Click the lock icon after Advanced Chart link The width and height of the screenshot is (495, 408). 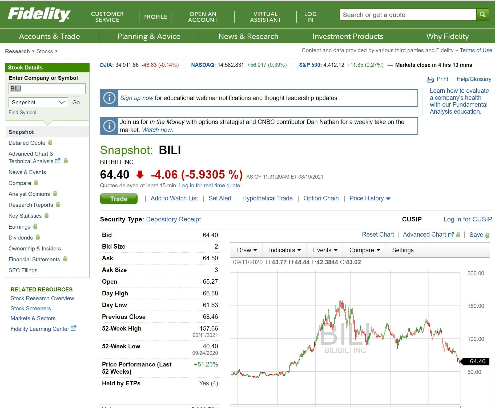pos(458,235)
